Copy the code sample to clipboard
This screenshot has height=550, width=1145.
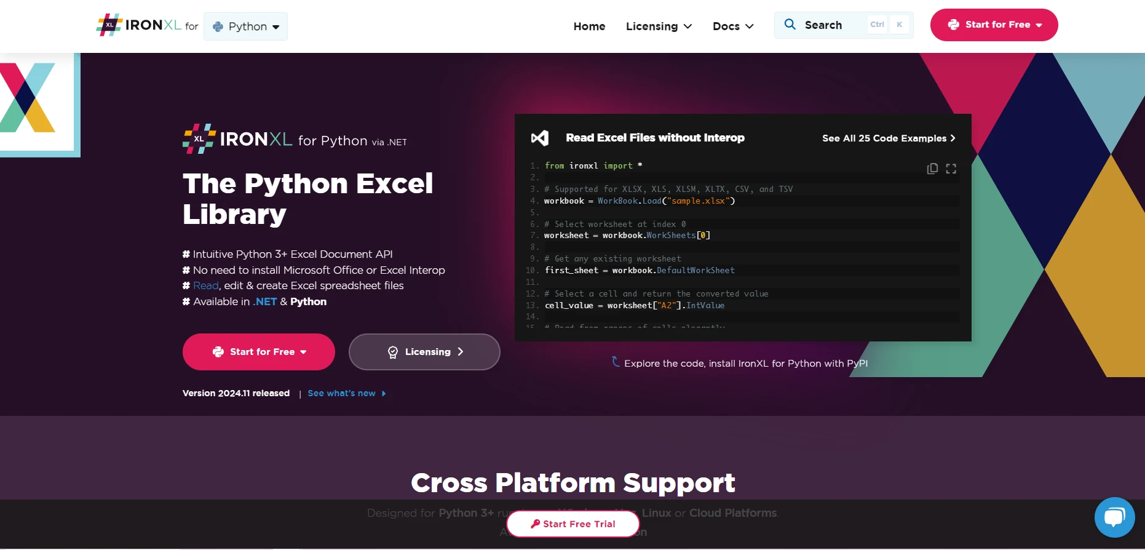click(x=932, y=169)
